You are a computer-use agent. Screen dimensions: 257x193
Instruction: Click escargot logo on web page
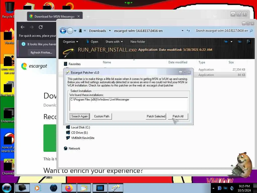[x=34, y=66]
